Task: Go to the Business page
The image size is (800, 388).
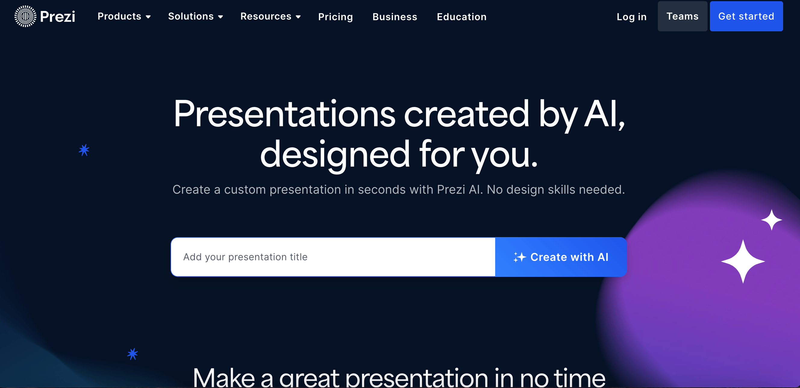Action: tap(395, 17)
